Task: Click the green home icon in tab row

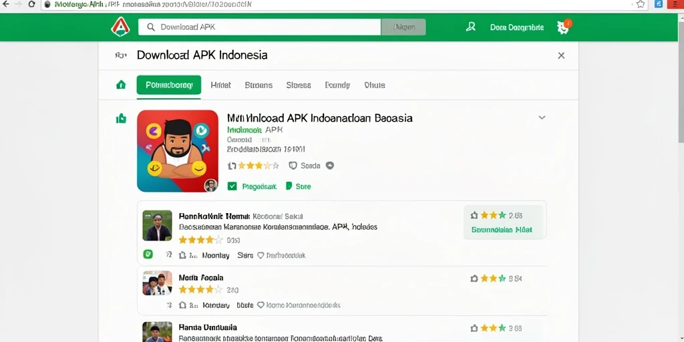Action: (121, 85)
